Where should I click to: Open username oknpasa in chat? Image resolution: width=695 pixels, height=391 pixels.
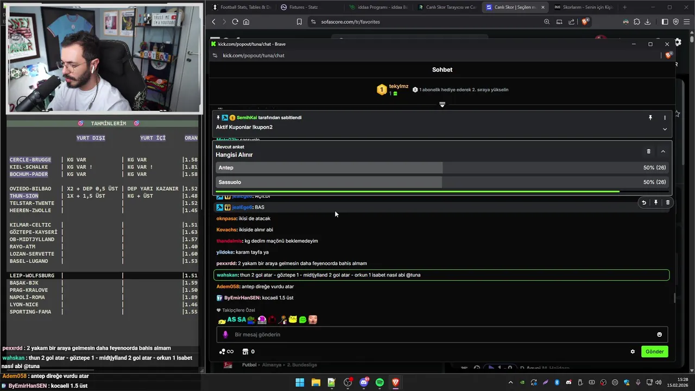click(x=226, y=218)
